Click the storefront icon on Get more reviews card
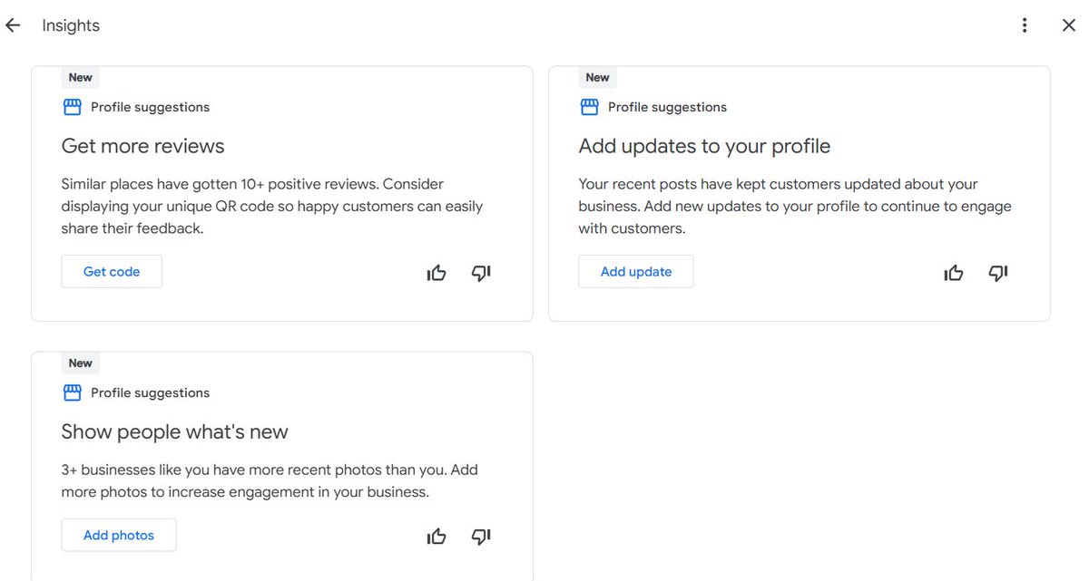 (72, 107)
